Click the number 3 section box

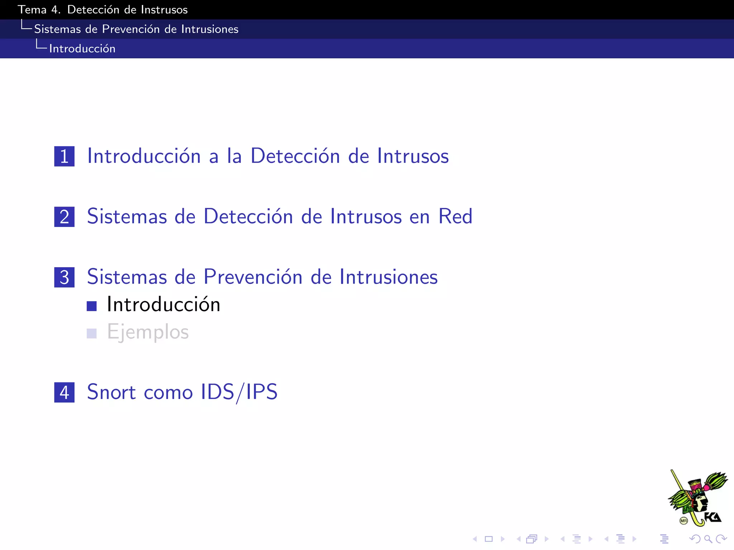pyautogui.click(x=65, y=277)
